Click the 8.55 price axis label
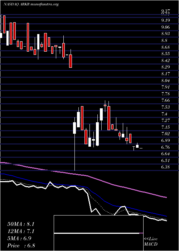This screenshot has height=251, width=179. [x=165, y=54]
